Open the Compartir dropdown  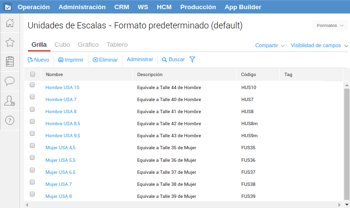click(270, 45)
